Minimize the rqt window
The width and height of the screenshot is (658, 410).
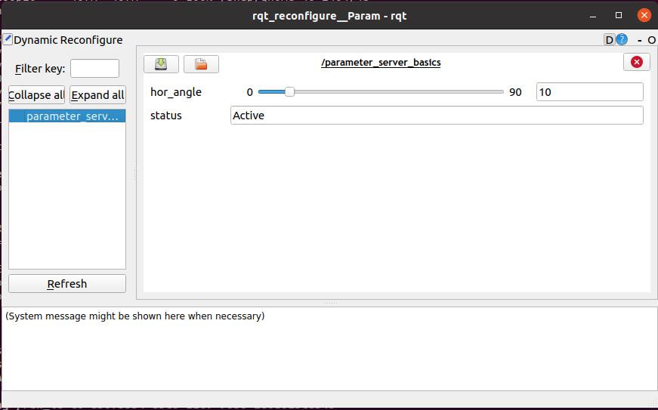(593, 16)
